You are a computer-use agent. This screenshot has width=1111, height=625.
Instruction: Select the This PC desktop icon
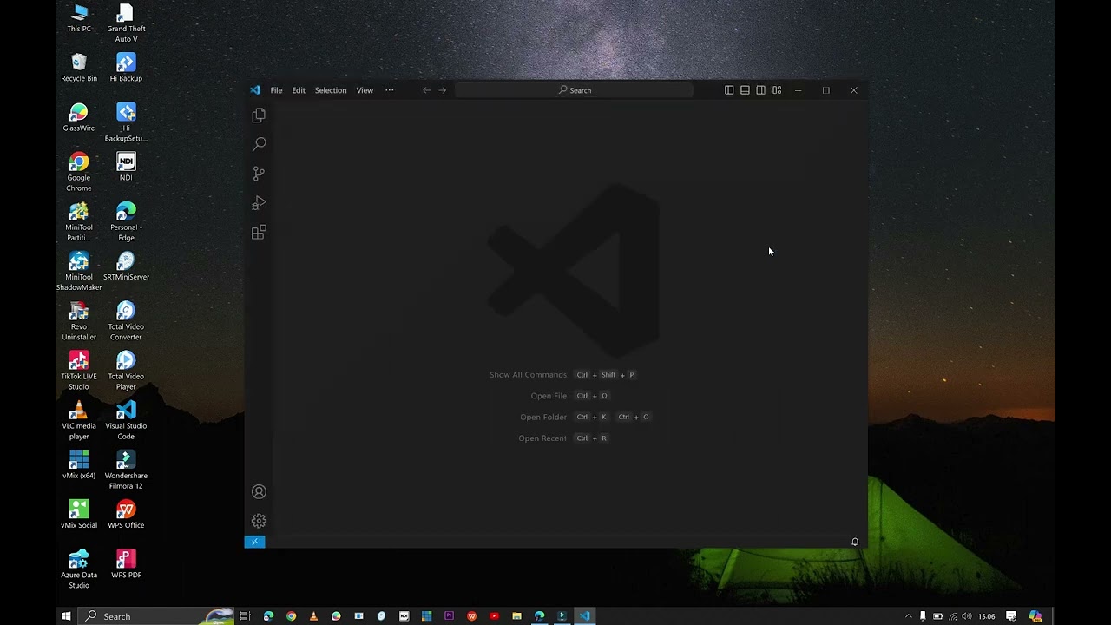79,18
